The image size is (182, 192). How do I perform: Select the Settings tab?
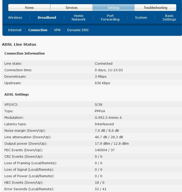pos(113,8)
